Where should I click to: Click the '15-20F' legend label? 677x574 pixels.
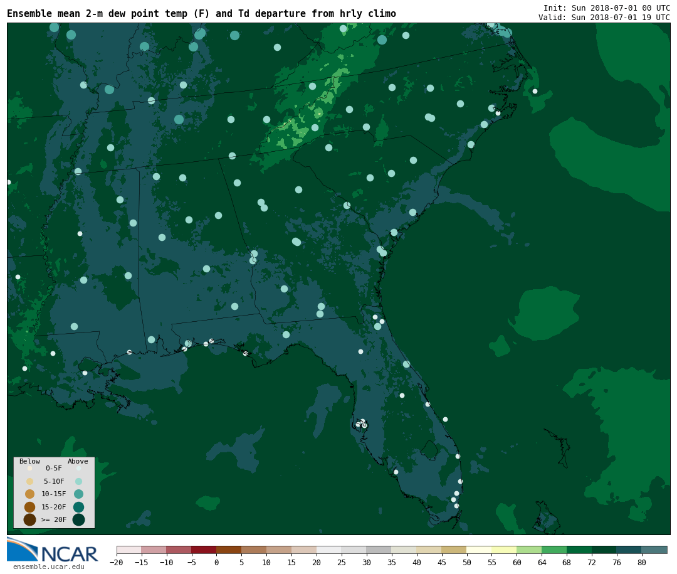[54, 507]
